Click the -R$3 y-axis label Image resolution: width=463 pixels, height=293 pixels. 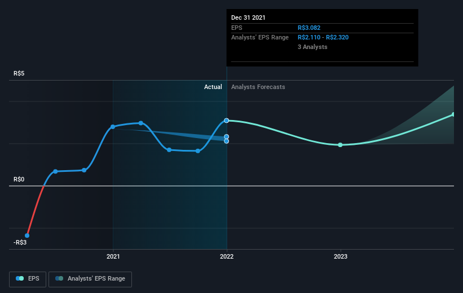point(20,242)
